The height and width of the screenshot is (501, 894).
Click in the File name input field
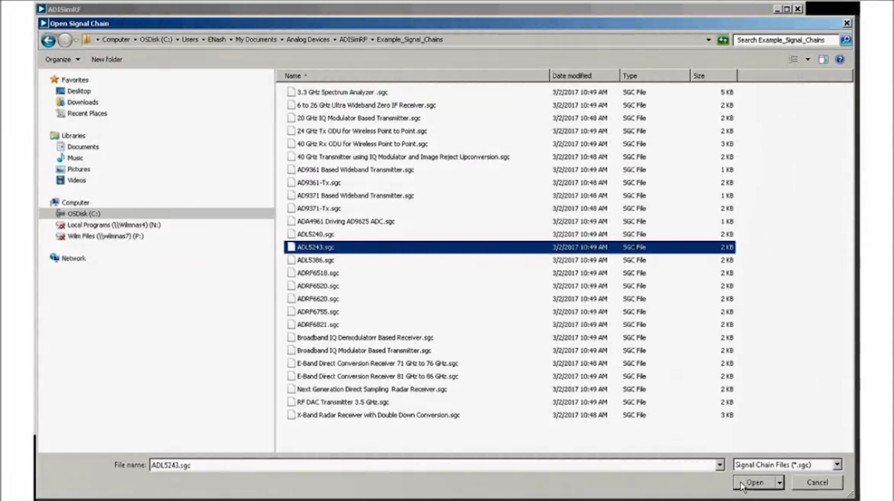pos(432,465)
